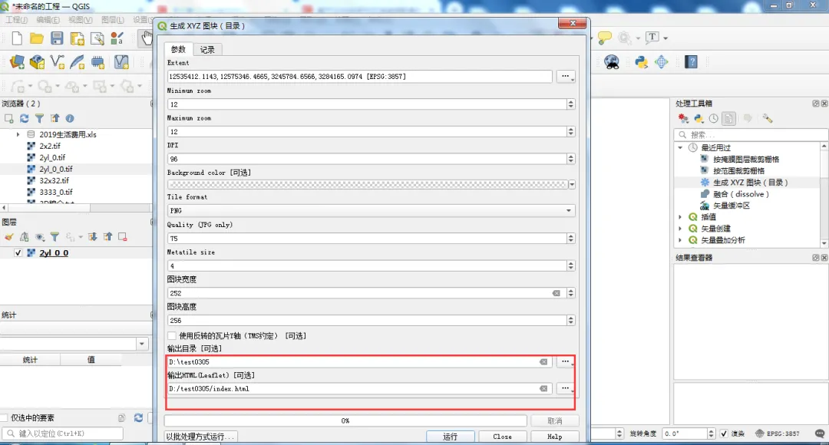Click 以批处理方式运行 button

click(200, 437)
